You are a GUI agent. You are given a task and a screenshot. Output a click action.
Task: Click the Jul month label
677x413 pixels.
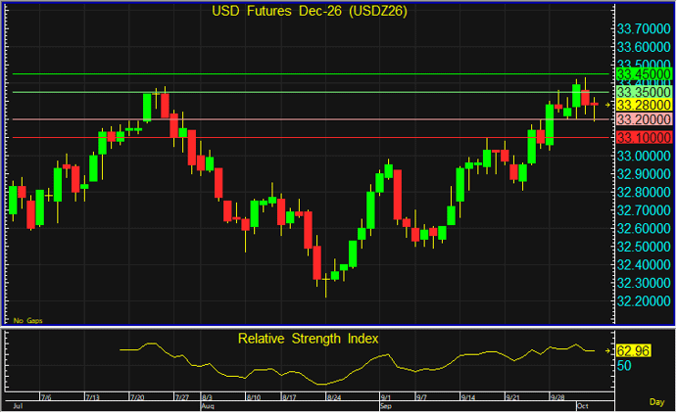tap(18, 406)
